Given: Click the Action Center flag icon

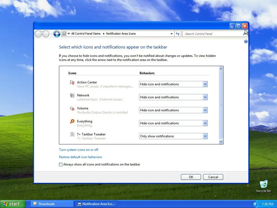Looking at the screenshot, I should (x=72, y=82).
